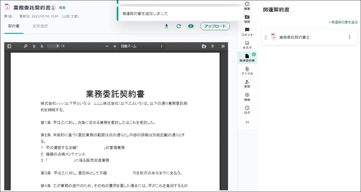Open the ファイル attachments panel
Viewport: 361px width, 192px height.
pyautogui.click(x=247, y=71)
